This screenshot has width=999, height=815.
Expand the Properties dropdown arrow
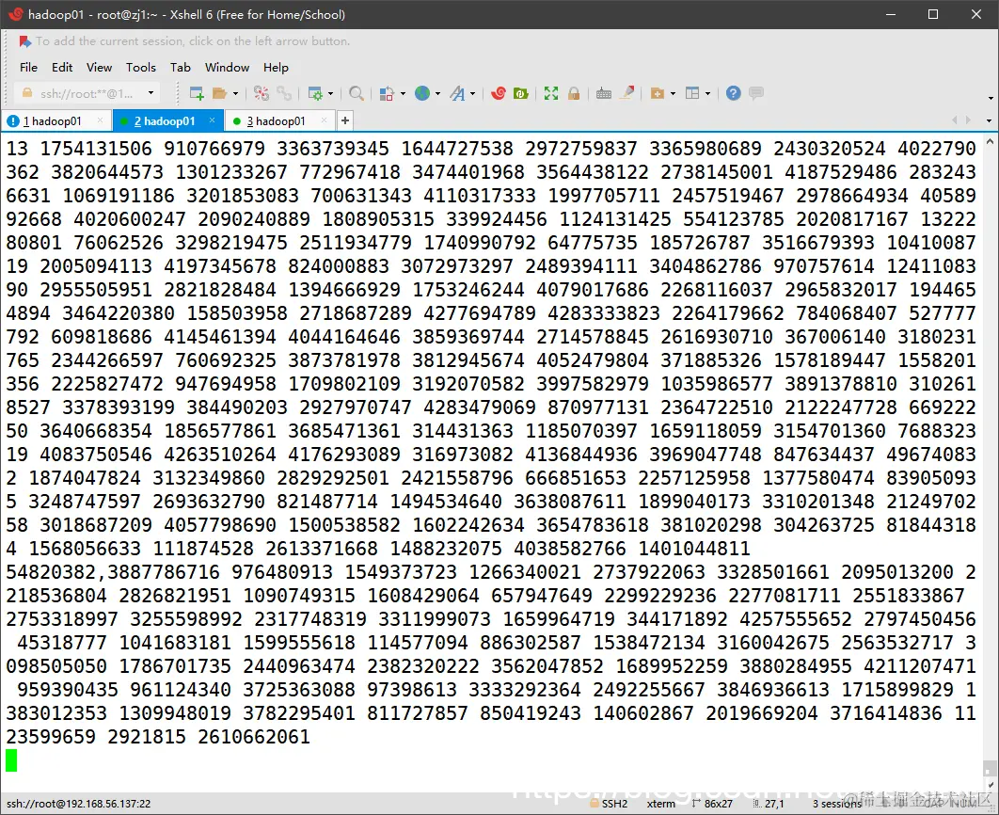(x=331, y=94)
